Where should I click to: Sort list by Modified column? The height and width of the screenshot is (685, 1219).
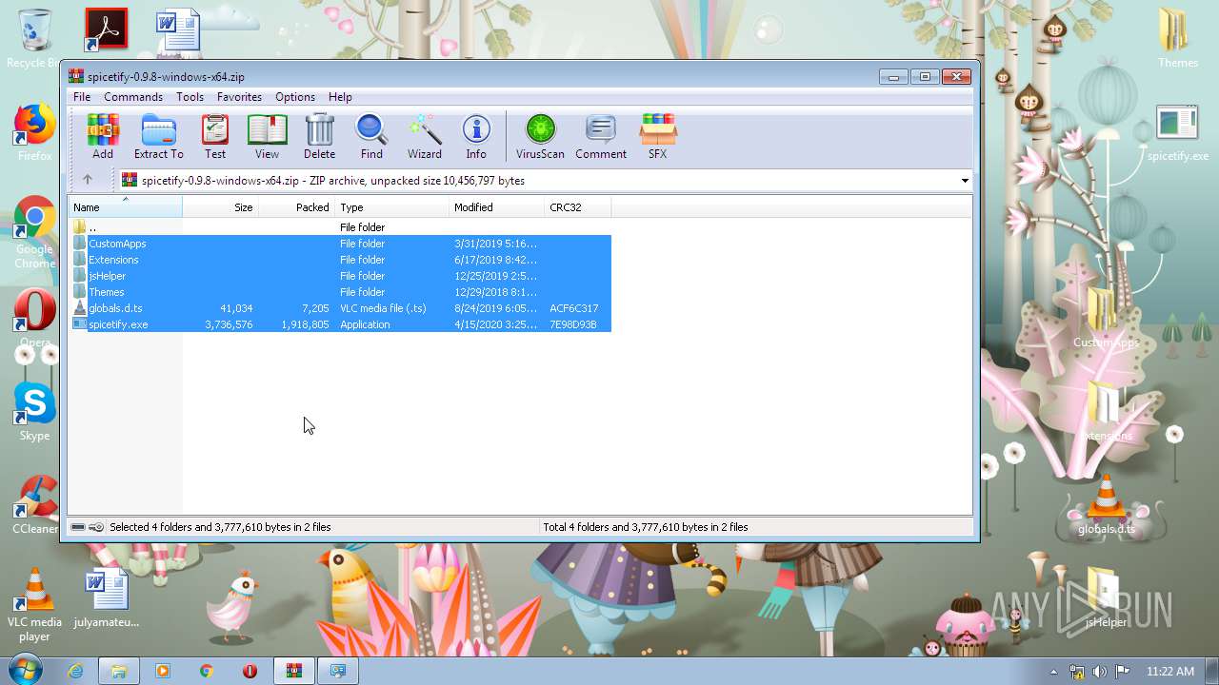(496, 206)
